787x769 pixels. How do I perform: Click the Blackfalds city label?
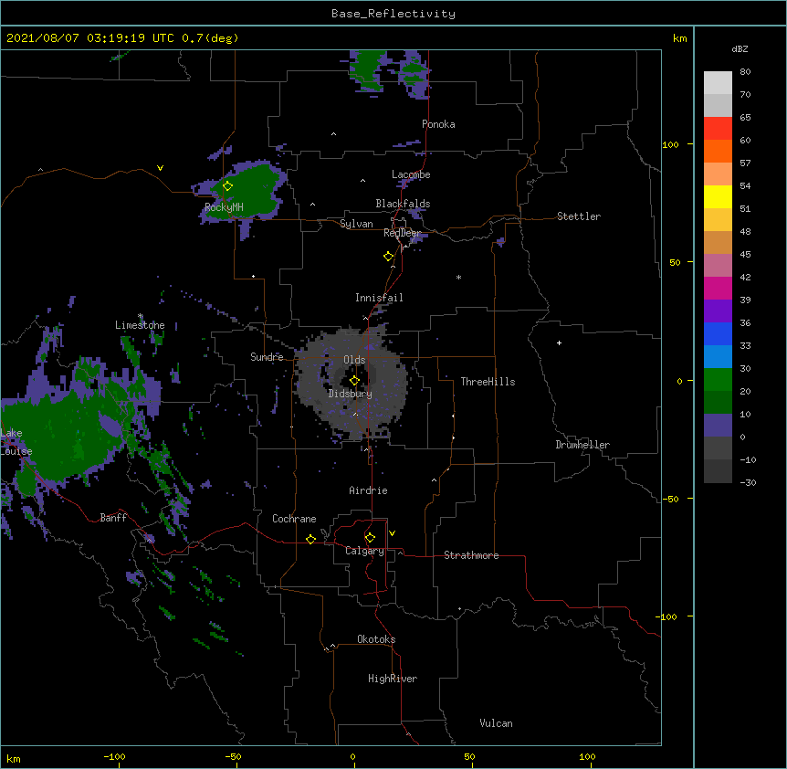[x=403, y=204]
